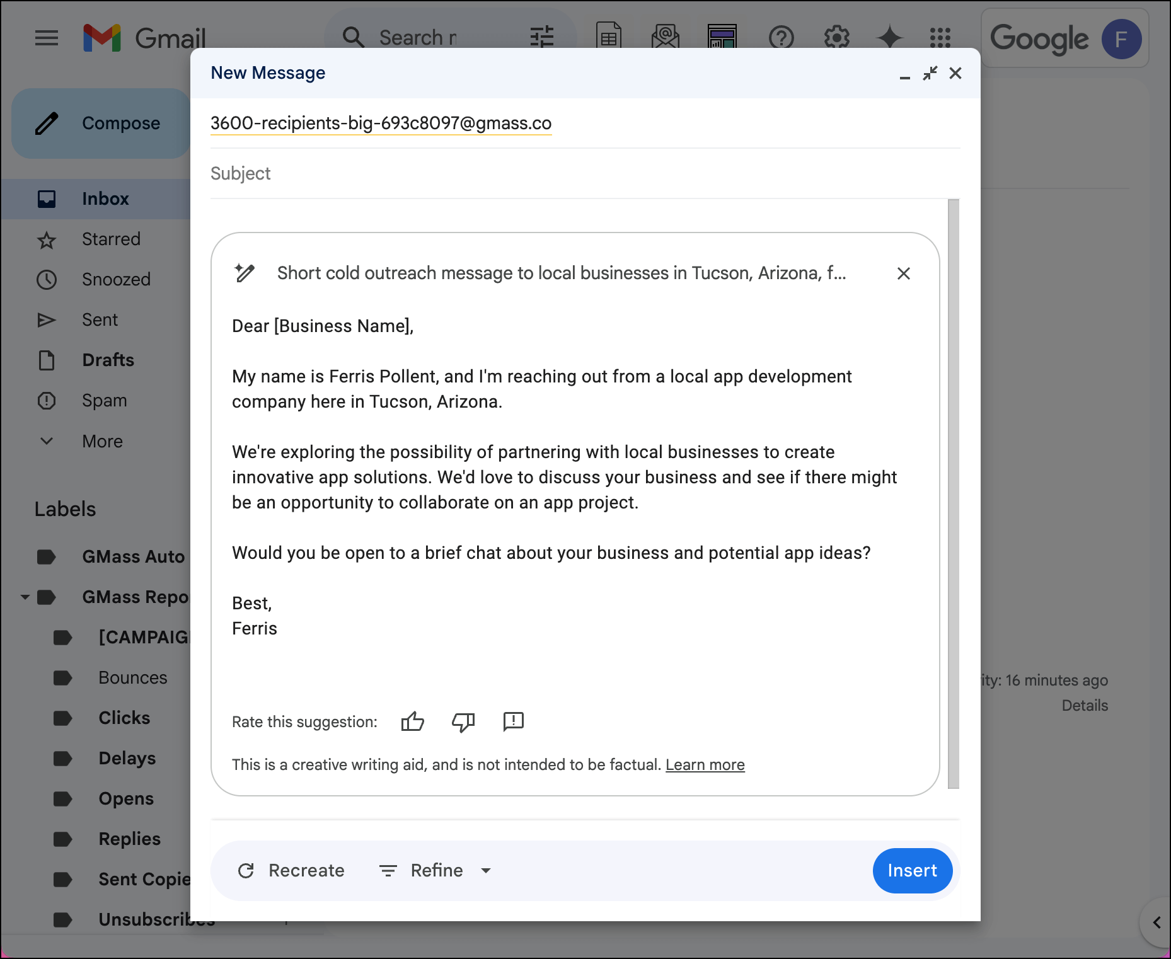This screenshot has height=959, width=1171.
Task: Open the Sent Copies label
Action: (144, 880)
